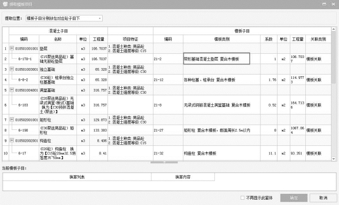
Task: Click 模板关联 in row 2
Action: [x=314, y=59]
